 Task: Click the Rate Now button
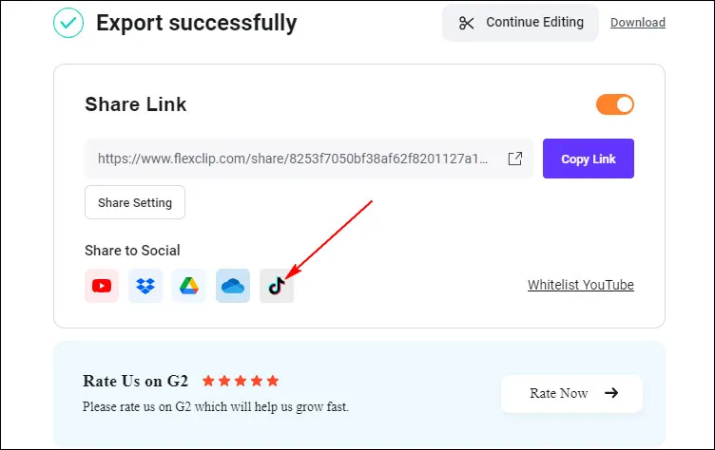pyautogui.click(x=571, y=394)
